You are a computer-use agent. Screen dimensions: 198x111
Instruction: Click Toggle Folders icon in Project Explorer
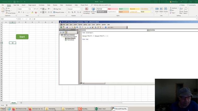point(66,32)
